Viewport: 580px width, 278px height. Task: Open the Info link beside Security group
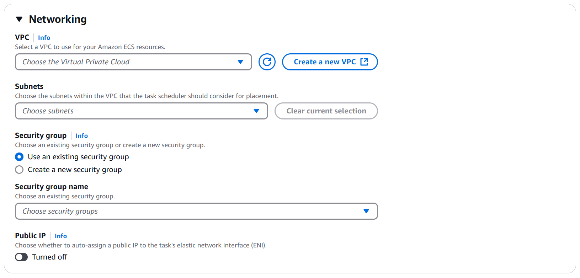(x=81, y=136)
